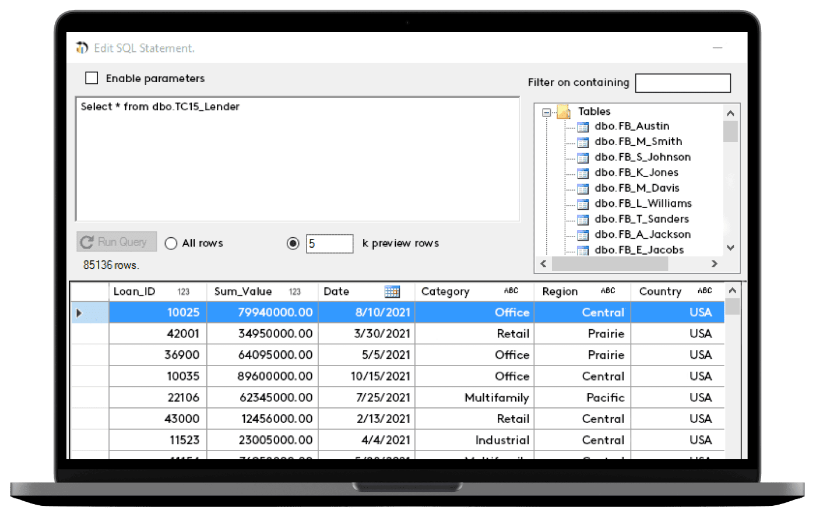Click the calendar icon in Date column header
The height and width of the screenshot is (521, 816).
tap(392, 291)
